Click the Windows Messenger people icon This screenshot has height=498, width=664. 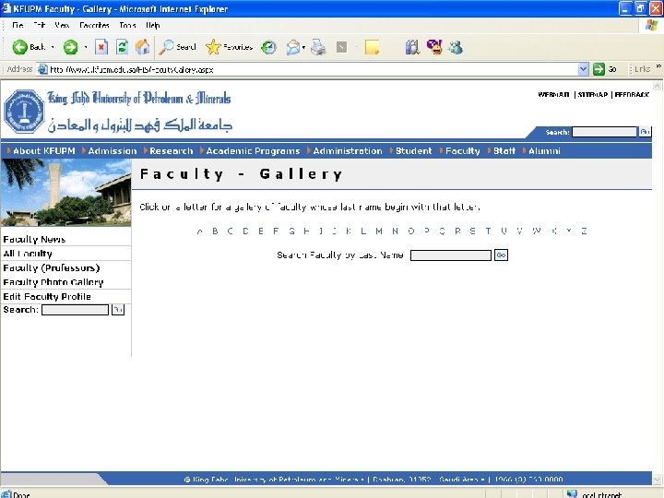click(456, 47)
